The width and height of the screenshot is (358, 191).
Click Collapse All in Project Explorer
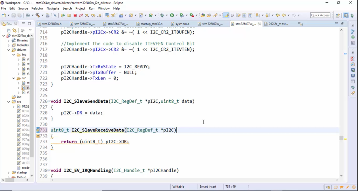[9, 30]
